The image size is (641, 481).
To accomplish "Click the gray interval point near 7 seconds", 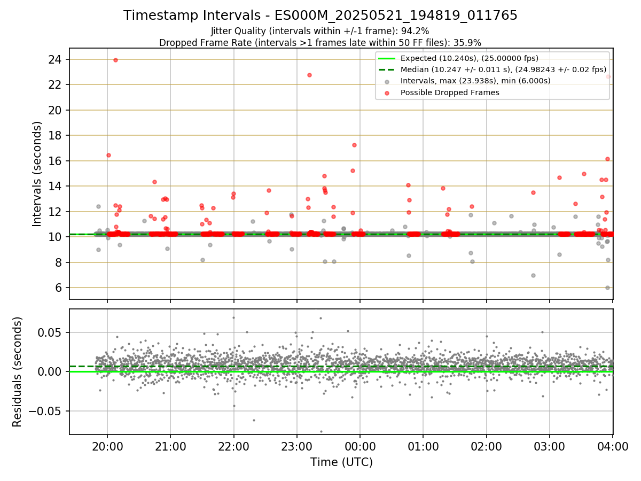I will click(533, 275).
